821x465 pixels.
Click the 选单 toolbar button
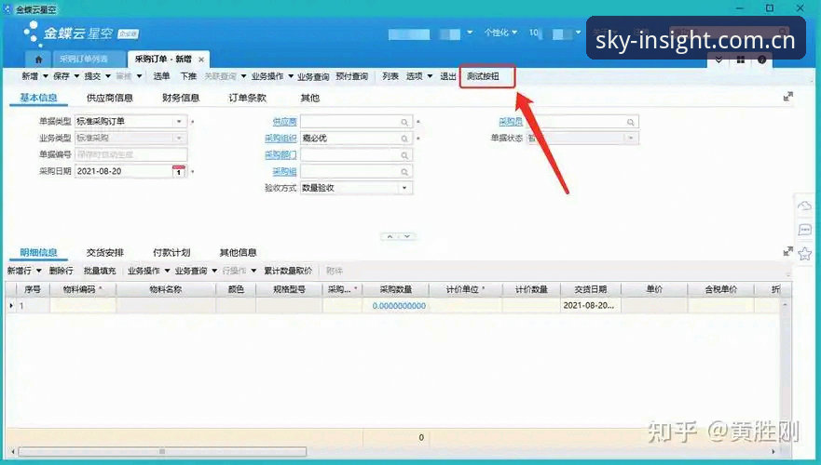161,76
